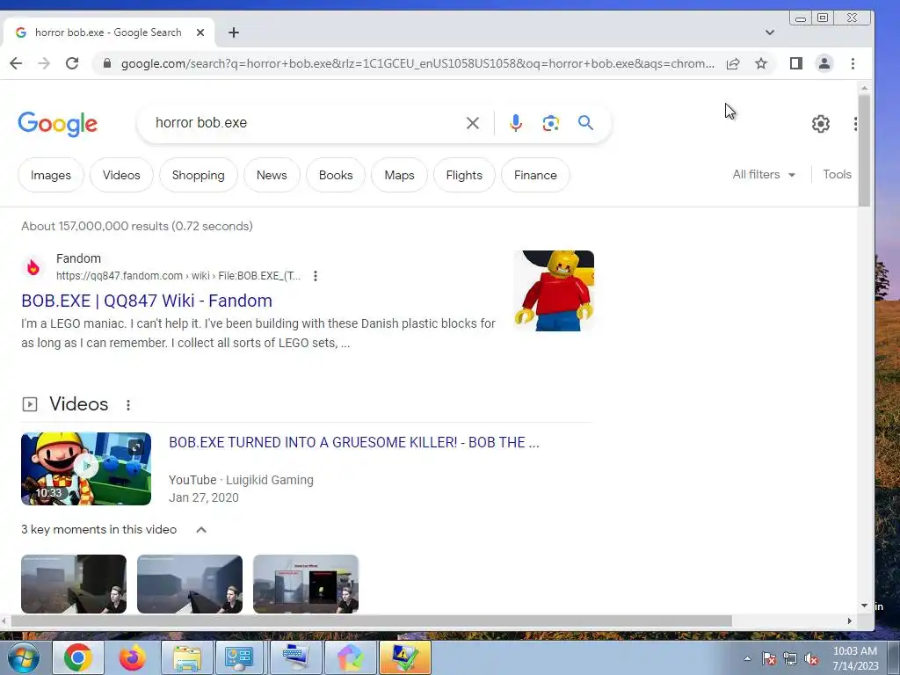Expand the tab search chevron
900x675 pixels.
click(770, 33)
